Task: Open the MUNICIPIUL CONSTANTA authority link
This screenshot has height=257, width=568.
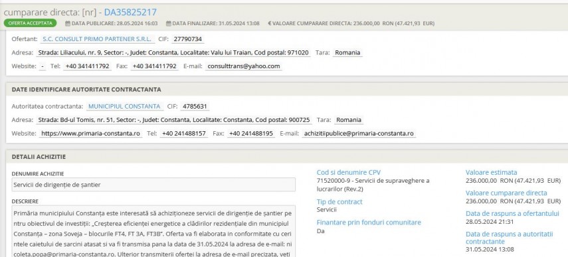Action: (x=125, y=107)
